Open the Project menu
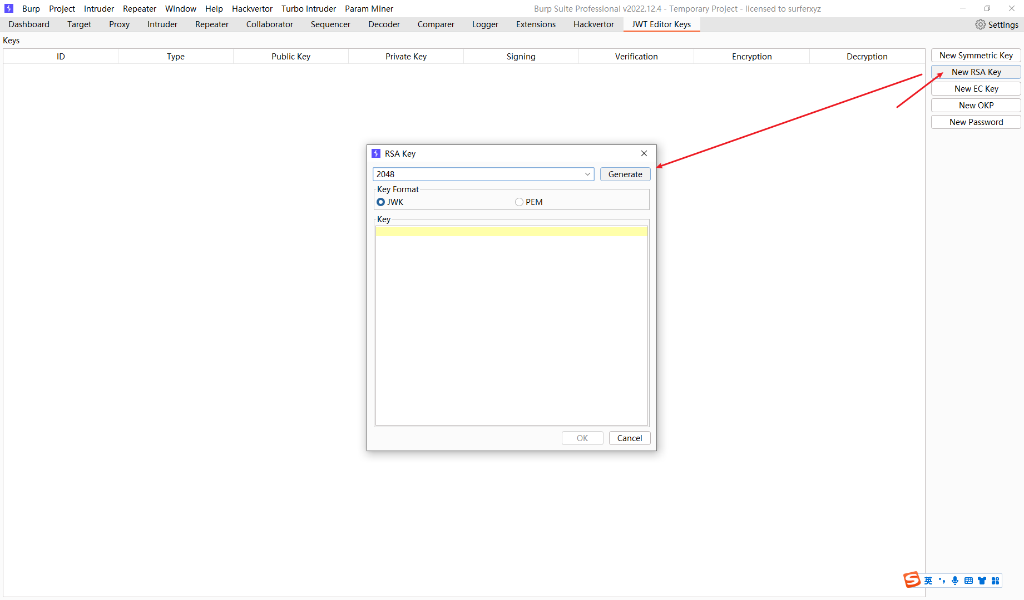Image resolution: width=1024 pixels, height=600 pixels. tap(62, 8)
